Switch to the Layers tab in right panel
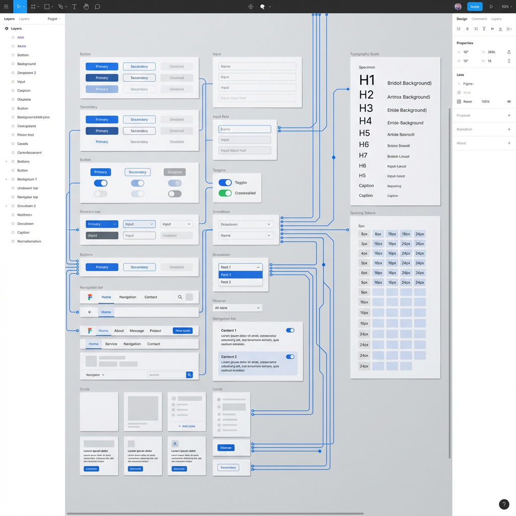Screen dimensions: 516x516 (x=496, y=19)
